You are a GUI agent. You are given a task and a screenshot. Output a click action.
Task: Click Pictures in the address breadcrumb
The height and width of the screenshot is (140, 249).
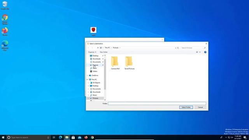point(116,48)
